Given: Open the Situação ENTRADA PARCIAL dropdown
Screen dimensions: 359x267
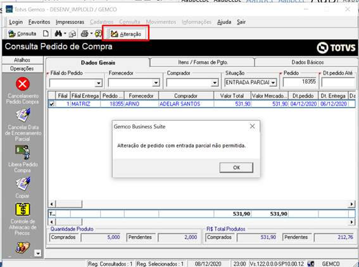Looking at the screenshot, I should click(273, 83).
